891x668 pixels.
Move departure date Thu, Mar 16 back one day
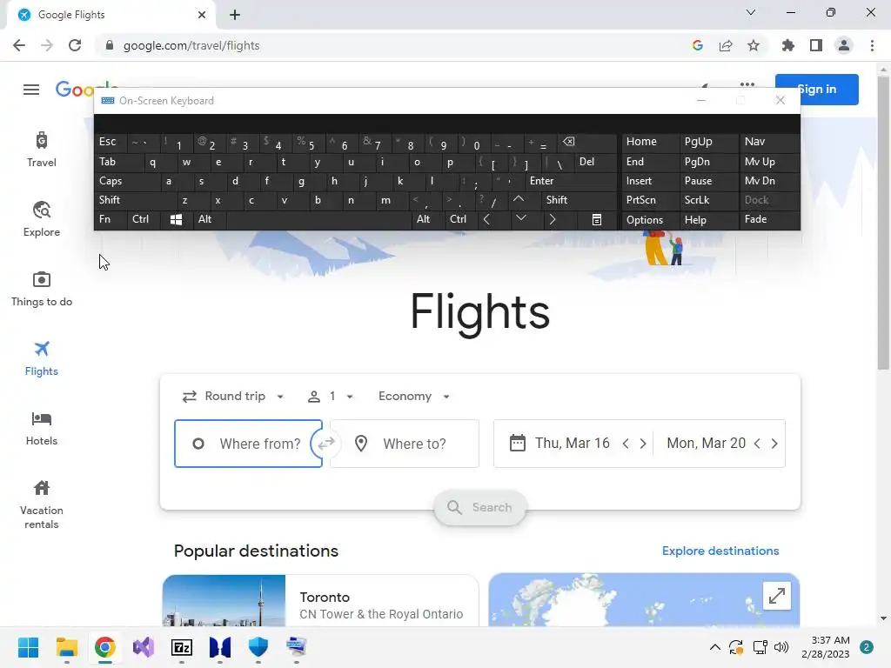[x=626, y=444]
